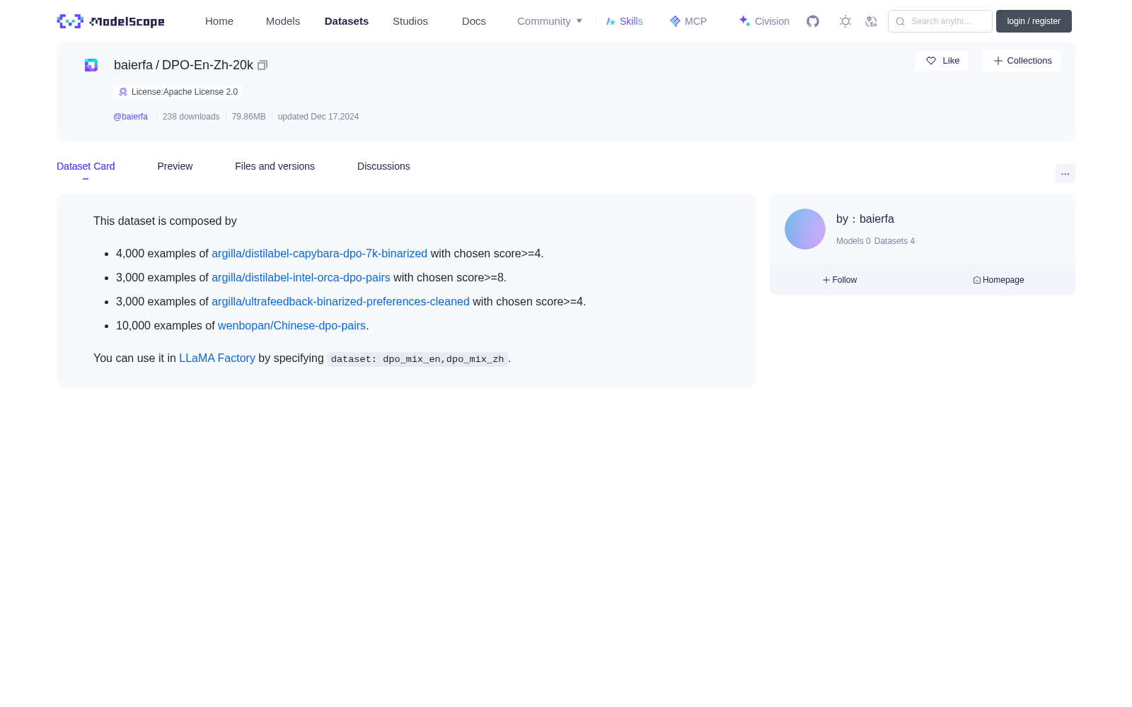1132x707 pixels.
Task: Open the @baierfa profile link
Action: [130, 117]
